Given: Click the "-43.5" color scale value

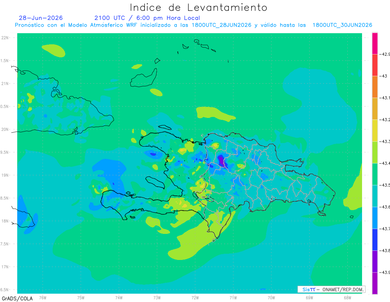Looking at the screenshot, I should (385, 185).
